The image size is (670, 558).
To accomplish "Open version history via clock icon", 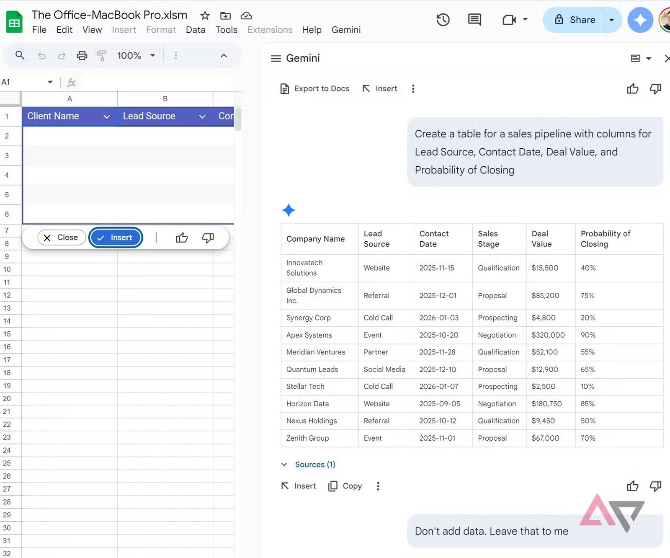I will coord(443,20).
